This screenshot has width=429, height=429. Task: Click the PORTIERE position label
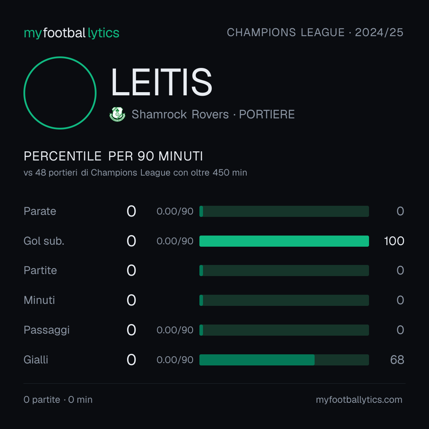(267, 114)
